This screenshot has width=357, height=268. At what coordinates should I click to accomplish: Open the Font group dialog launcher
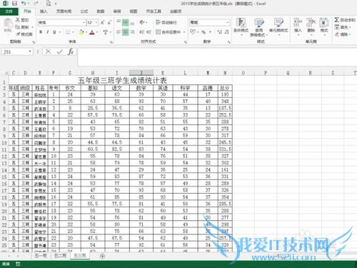point(111,42)
